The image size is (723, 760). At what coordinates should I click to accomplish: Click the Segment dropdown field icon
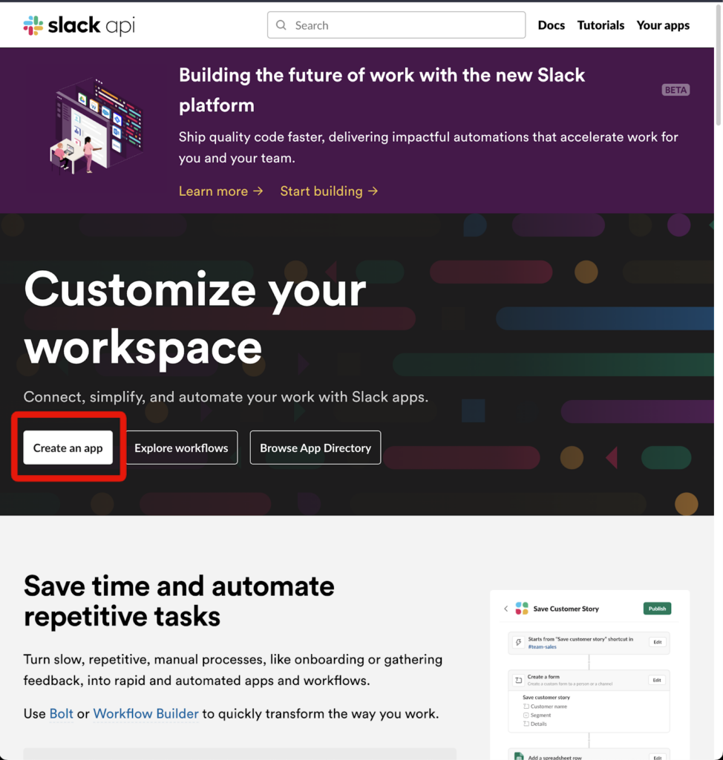tap(526, 715)
